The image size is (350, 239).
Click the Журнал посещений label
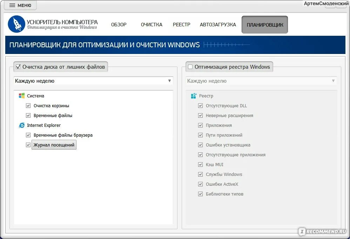coord(54,145)
